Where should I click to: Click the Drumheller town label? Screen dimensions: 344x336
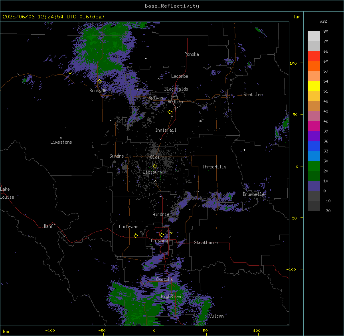[255, 194]
